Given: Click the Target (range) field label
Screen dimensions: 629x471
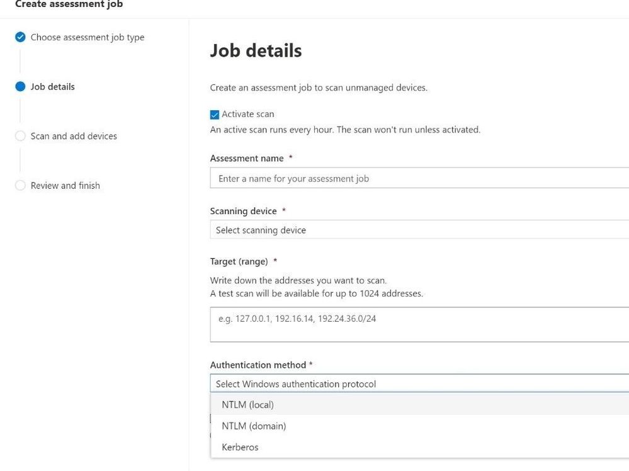Looking at the screenshot, I should pyautogui.click(x=239, y=261).
